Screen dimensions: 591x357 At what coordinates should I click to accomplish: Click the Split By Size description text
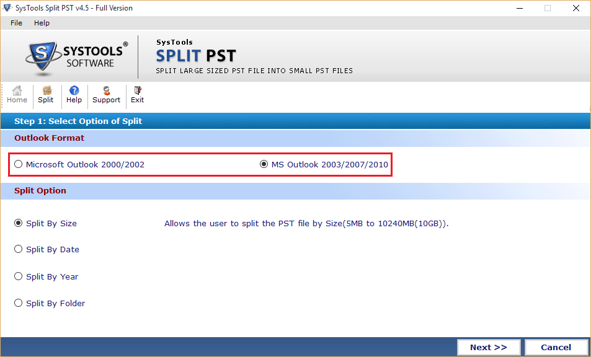point(306,223)
